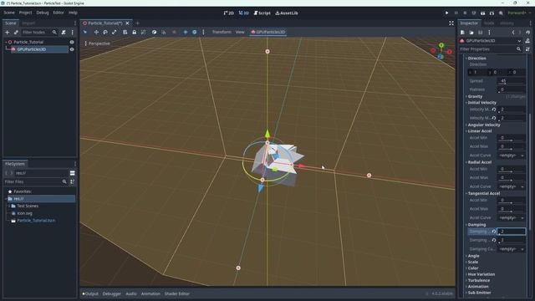Instantiate child scene with link icon

[x=16, y=32]
